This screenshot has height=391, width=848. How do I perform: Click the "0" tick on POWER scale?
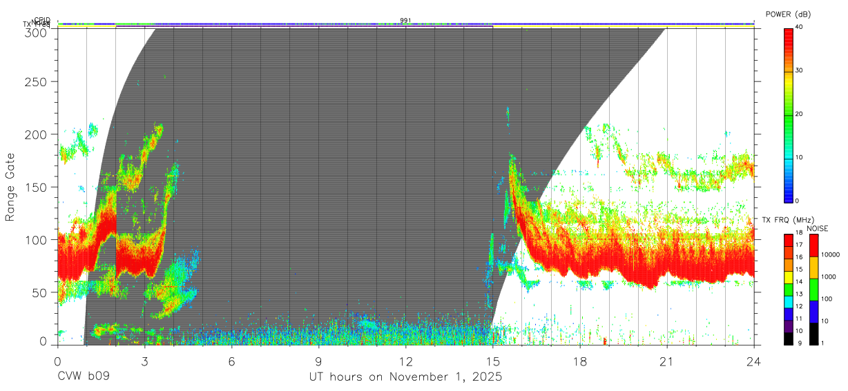797,201
